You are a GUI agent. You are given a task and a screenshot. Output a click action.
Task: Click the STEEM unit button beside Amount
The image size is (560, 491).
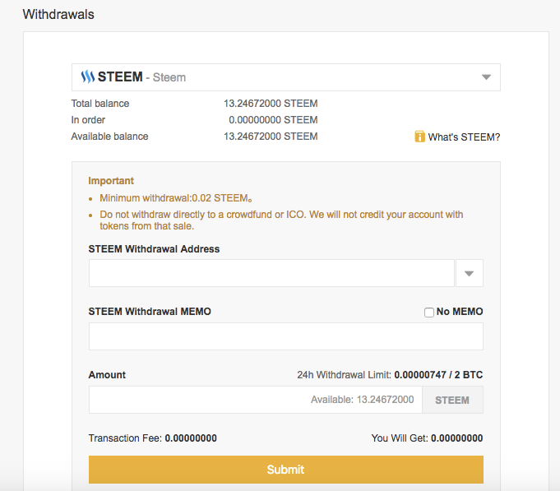point(452,401)
